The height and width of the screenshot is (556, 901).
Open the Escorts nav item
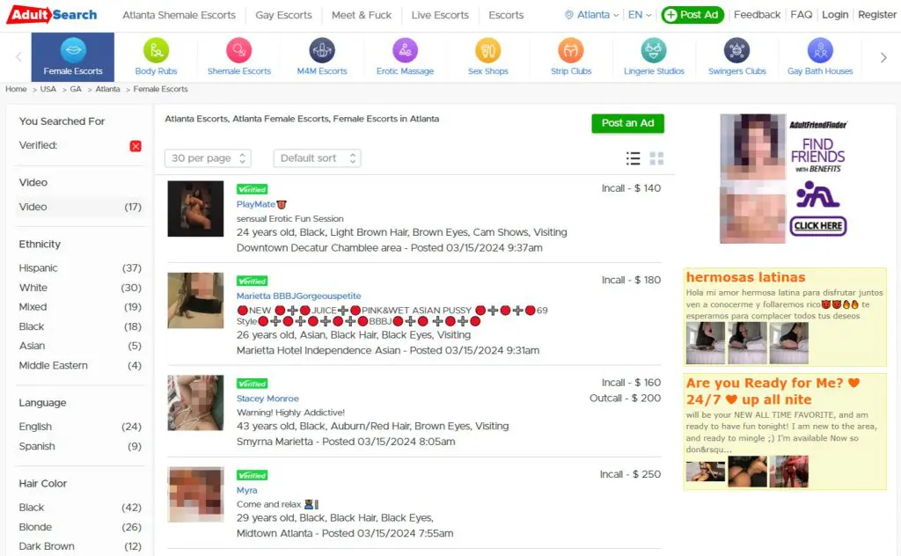(506, 15)
